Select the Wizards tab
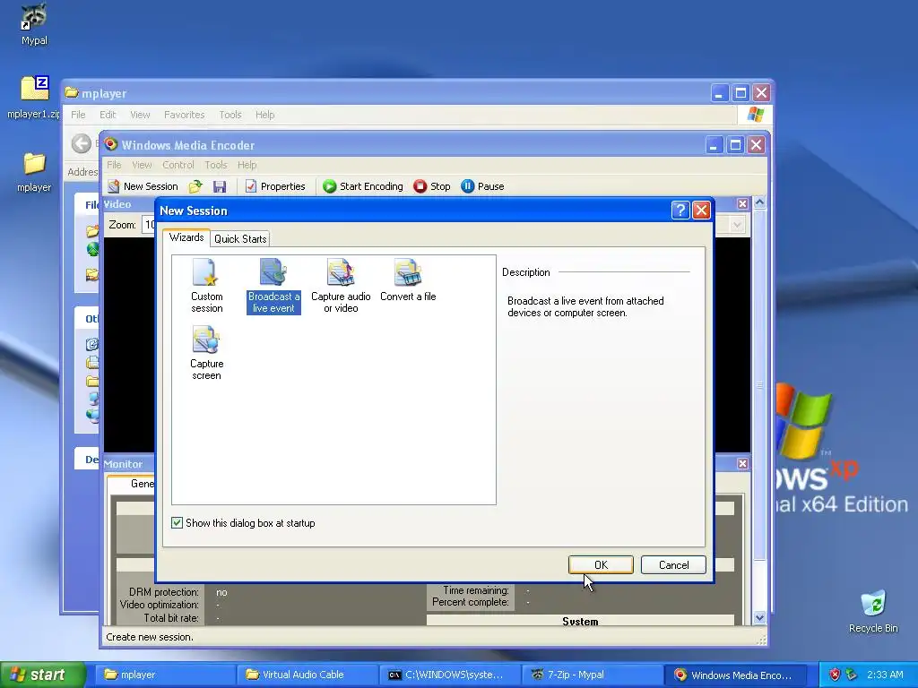 pos(186,237)
